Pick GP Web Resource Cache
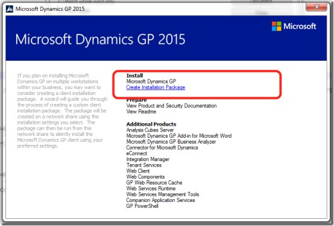 (x=154, y=183)
